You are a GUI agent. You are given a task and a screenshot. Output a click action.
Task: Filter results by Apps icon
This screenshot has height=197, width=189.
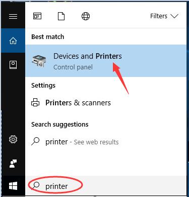[37, 16]
